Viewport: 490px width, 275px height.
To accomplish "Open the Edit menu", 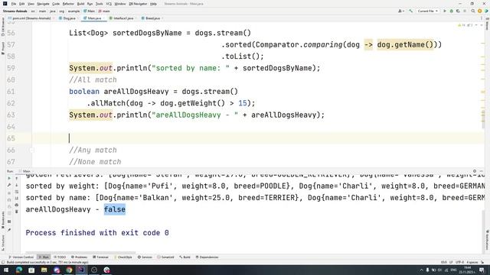I will coord(21,4).
